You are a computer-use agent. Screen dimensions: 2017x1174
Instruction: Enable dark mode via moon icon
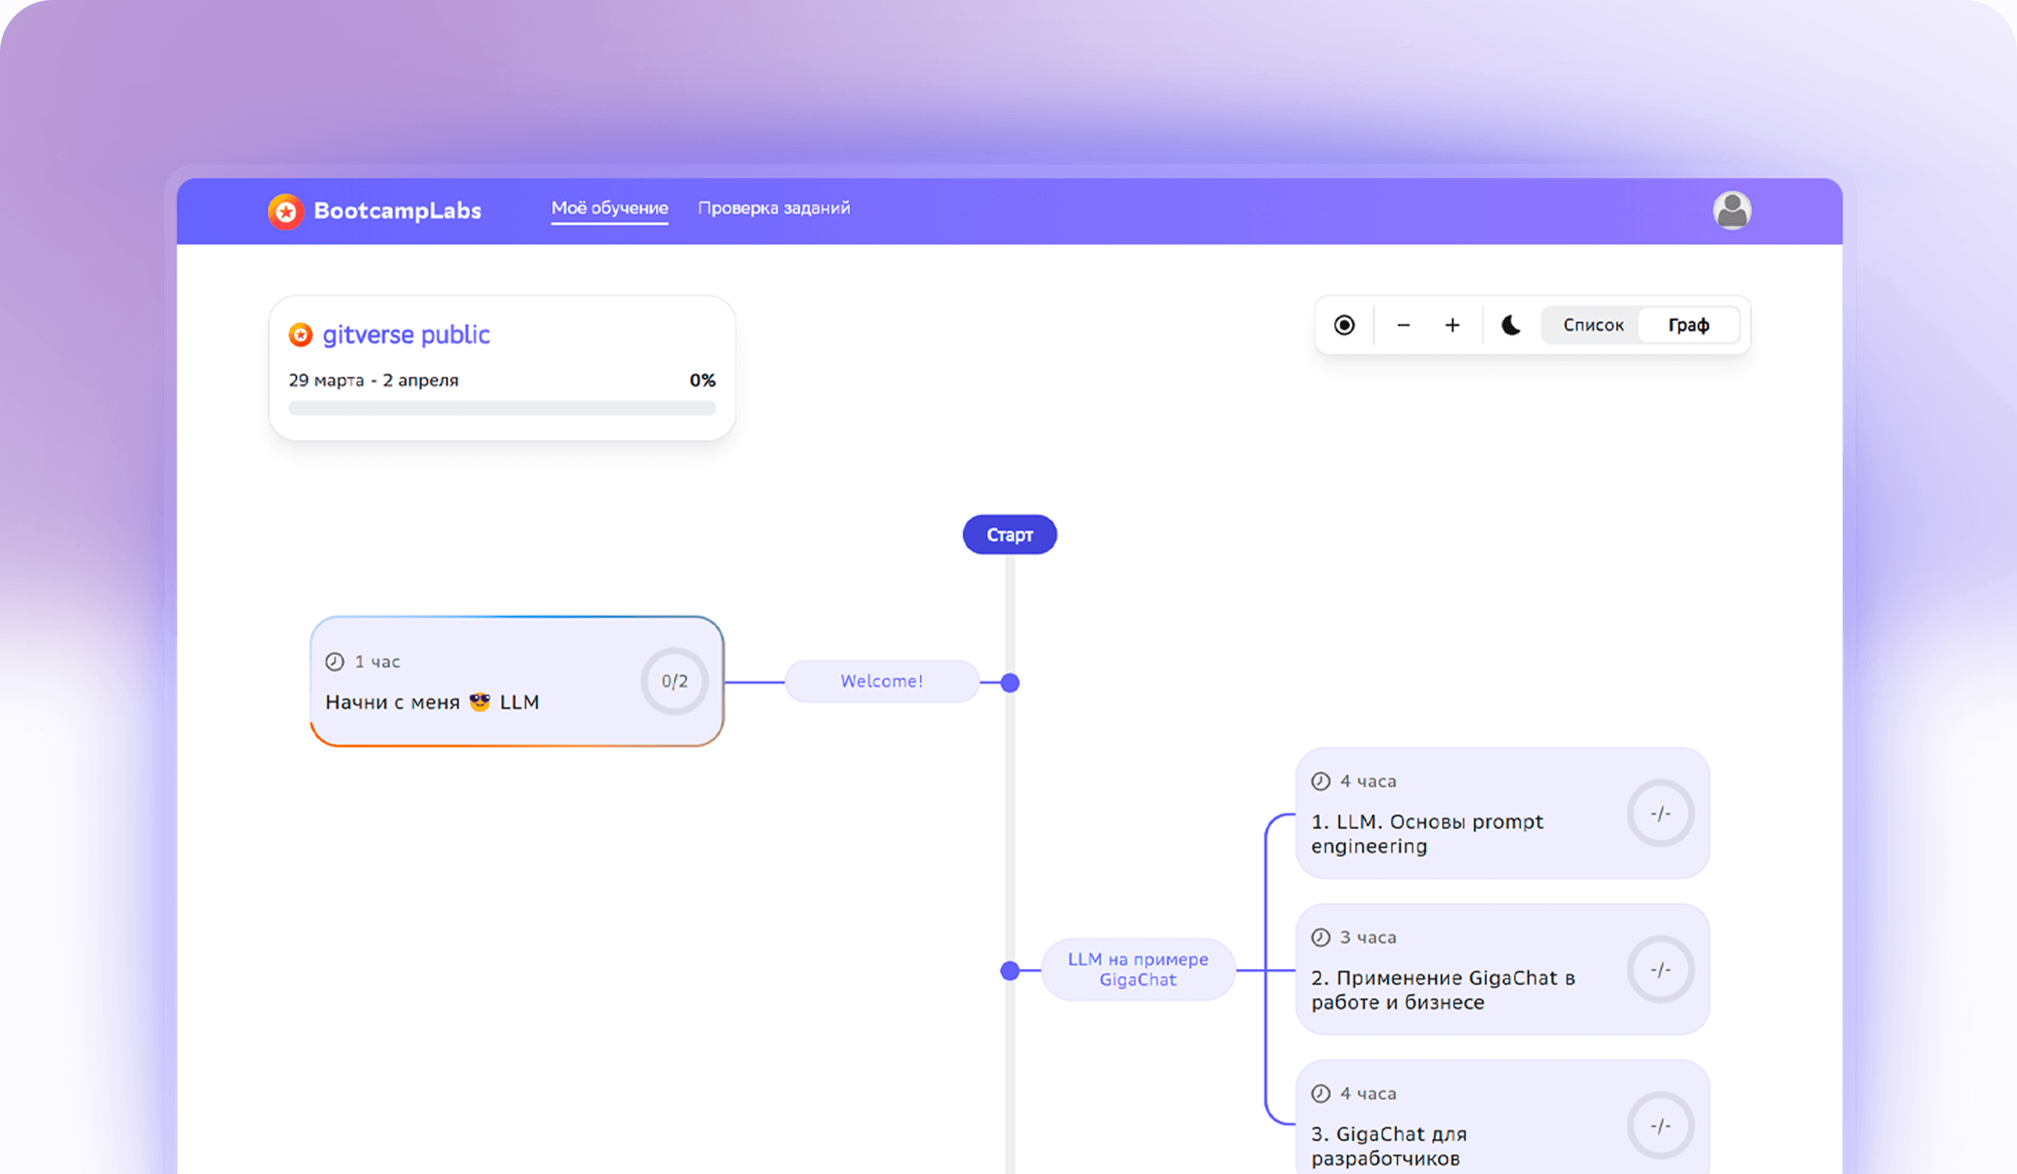pyautogui.click(x=1509, y=325)
